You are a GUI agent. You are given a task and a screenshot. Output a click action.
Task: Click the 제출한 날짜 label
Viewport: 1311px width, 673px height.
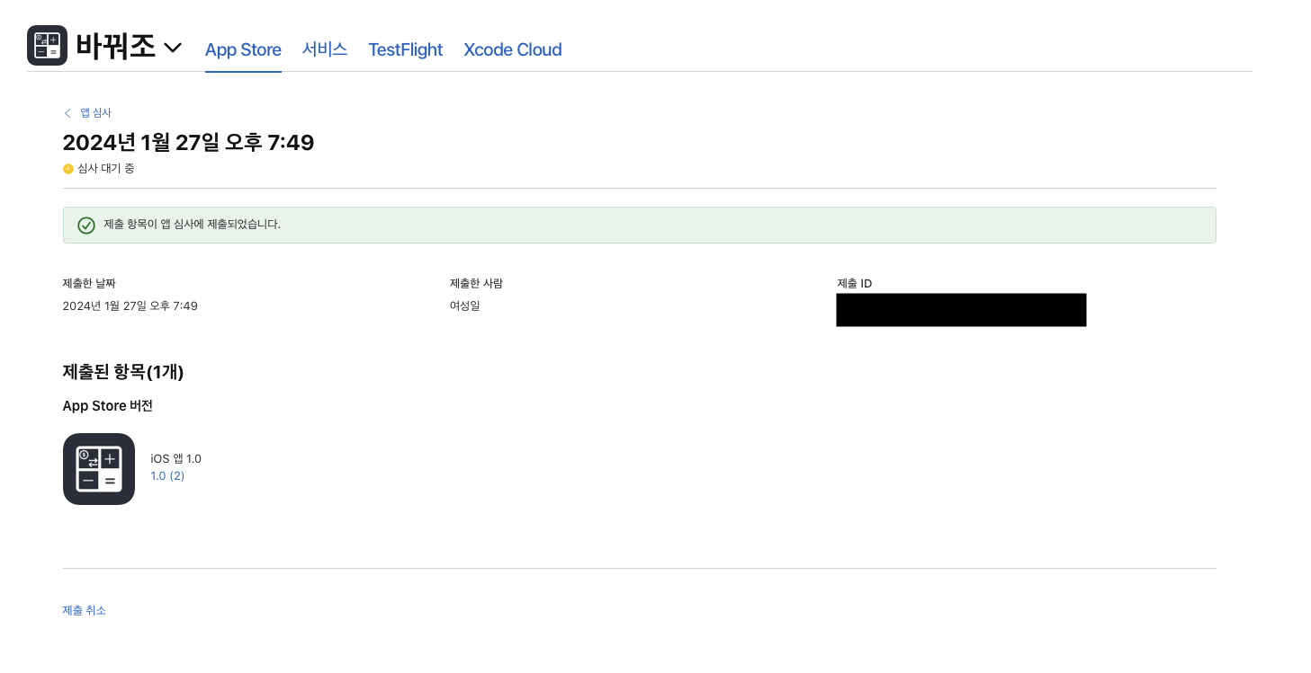tap(89, 284)
